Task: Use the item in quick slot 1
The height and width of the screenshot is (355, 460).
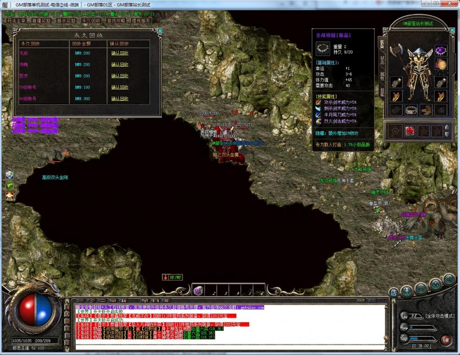Action: pos(198,290)
